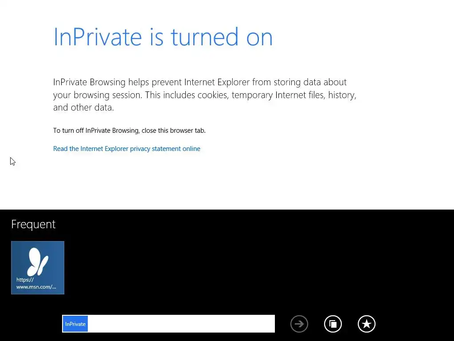
Task: Open the msn.com frequent site tile
Action: pos(38,268)
